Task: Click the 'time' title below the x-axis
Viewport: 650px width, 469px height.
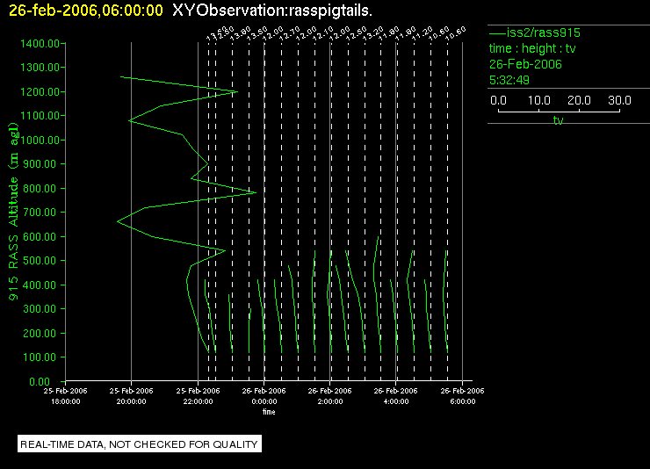Action: (x=269, y=412)
